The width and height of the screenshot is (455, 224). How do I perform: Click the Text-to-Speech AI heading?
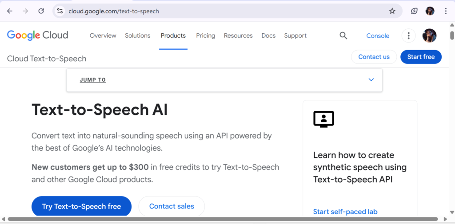[x=100, y=110]
